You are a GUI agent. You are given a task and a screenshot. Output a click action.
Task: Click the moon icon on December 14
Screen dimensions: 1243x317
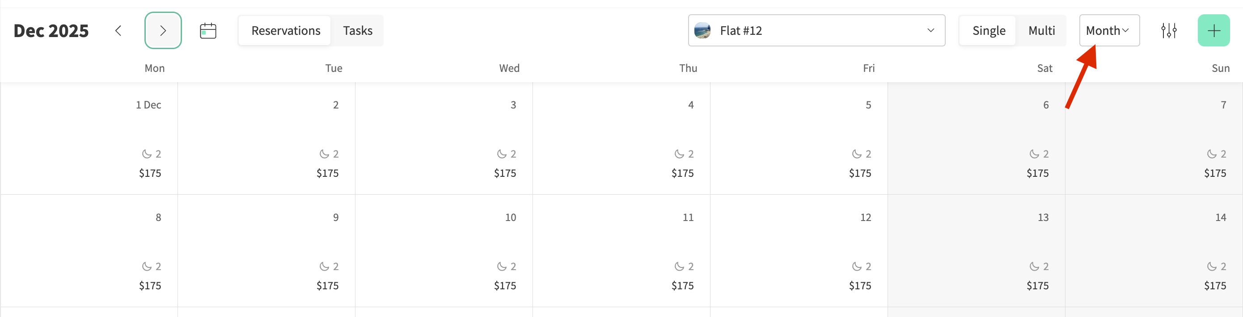[x=1212, y=267]
